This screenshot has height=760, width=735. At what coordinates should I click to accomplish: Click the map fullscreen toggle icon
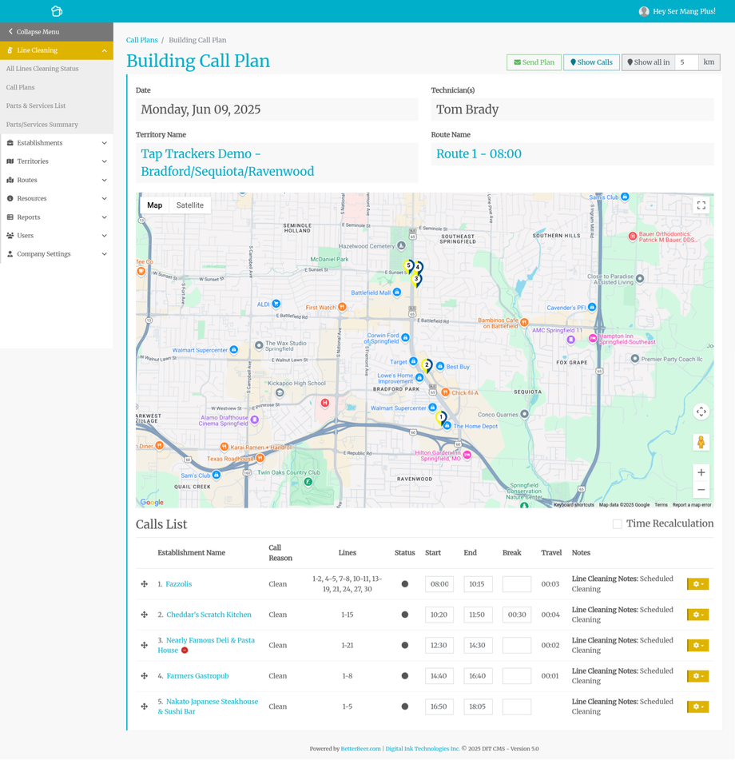pyautogui.click(x=701, y=205)
